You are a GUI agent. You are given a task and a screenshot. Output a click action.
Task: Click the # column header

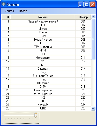[6, 17]
